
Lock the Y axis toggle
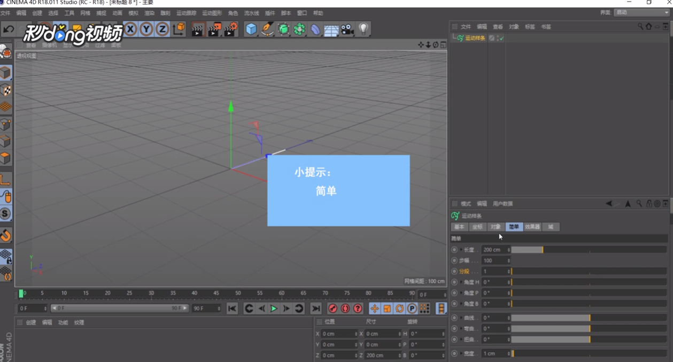(x=146, y=29)
